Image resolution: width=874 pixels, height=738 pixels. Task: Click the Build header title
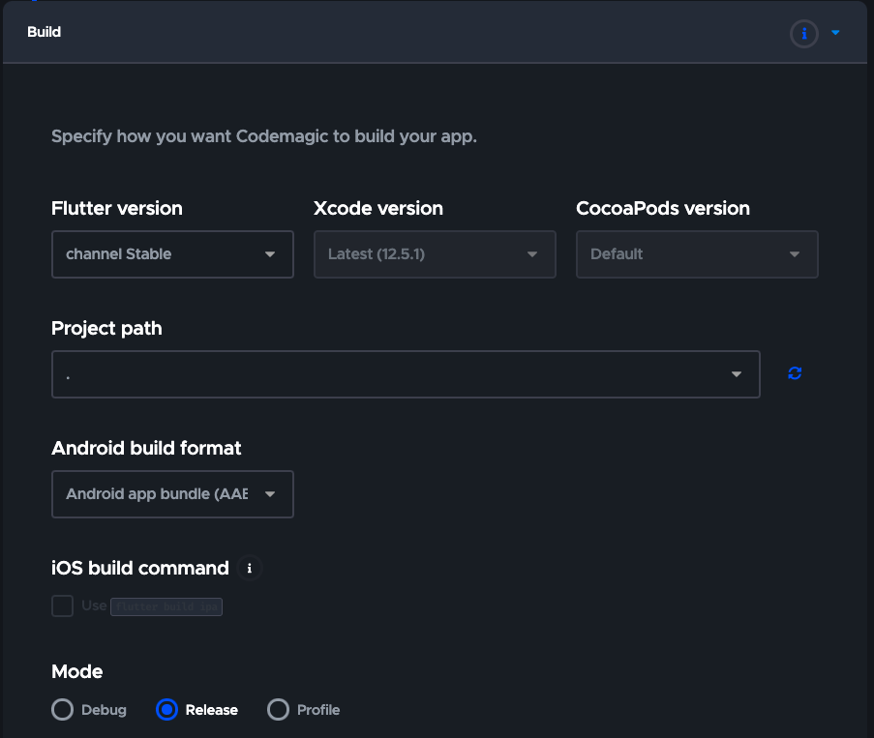pos(45,32)
